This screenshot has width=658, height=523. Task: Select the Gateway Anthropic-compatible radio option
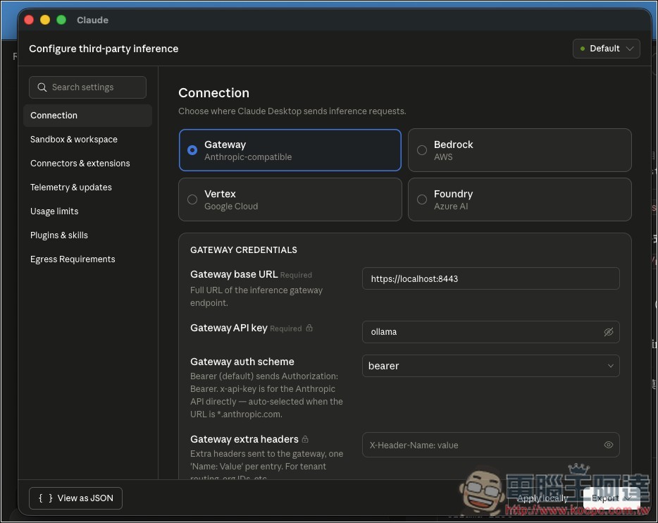coord(192,150)
